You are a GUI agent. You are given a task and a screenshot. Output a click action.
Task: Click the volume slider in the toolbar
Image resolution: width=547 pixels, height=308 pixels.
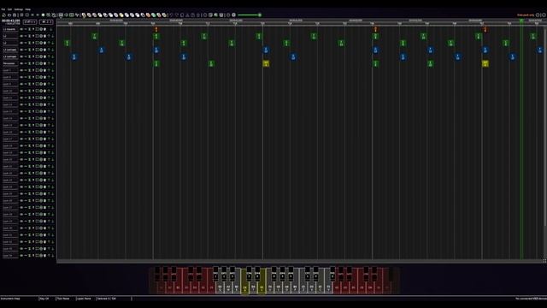click(249, 15)
